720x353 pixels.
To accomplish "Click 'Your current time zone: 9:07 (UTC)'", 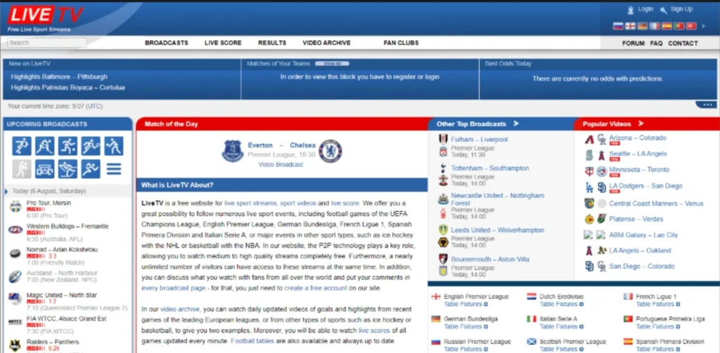I will tap(55, 107).
